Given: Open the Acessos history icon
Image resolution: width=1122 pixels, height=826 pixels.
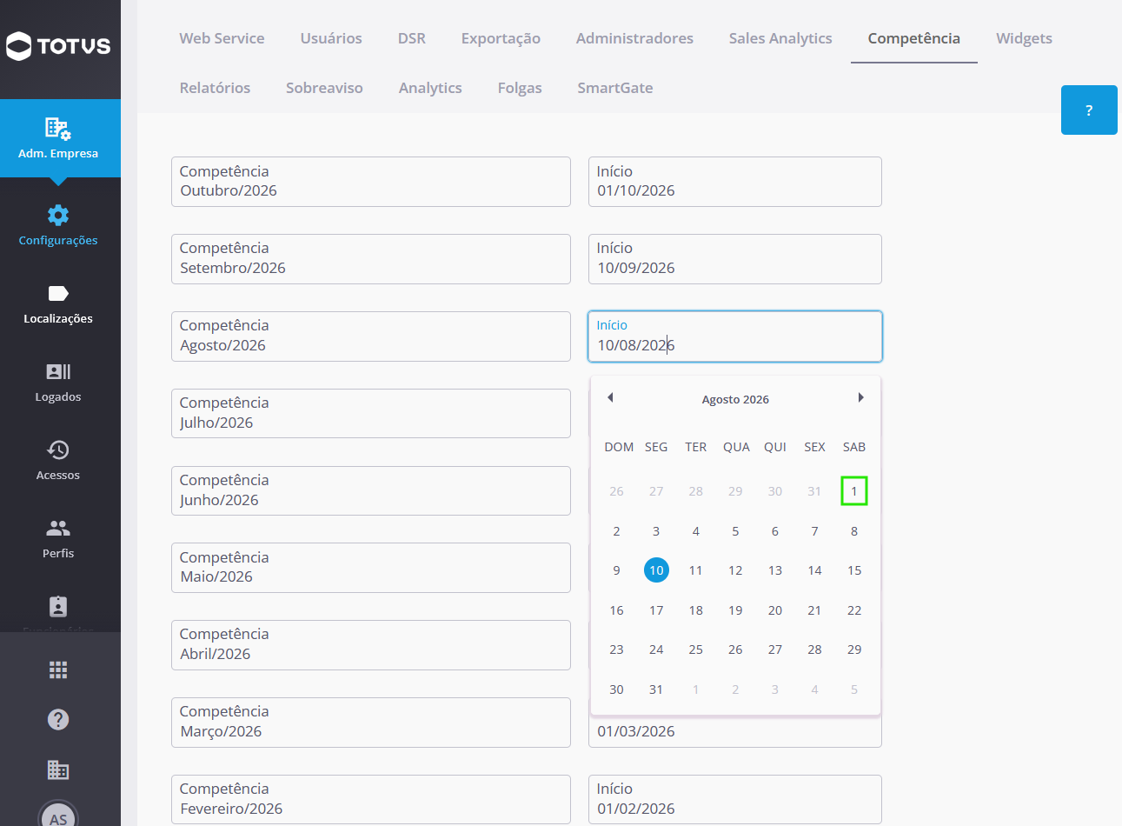Looking at the screenshot, I should [58, 450].
